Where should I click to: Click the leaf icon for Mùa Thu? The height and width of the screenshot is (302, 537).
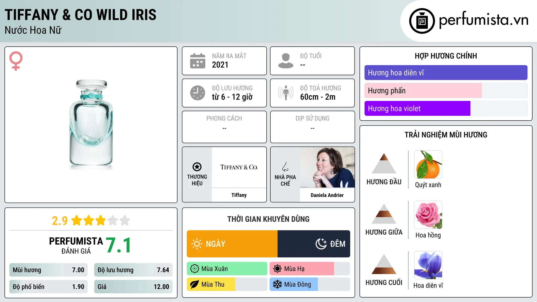195,284
